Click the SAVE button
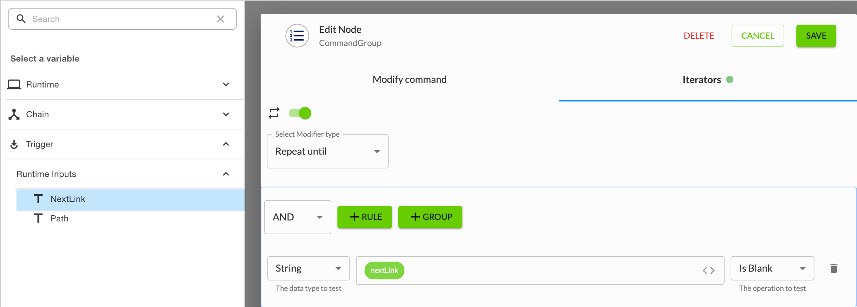 point(816,36)
